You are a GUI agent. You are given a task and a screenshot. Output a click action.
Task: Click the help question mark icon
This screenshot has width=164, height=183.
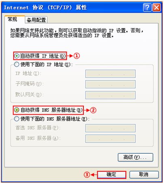tap(147, 7)
